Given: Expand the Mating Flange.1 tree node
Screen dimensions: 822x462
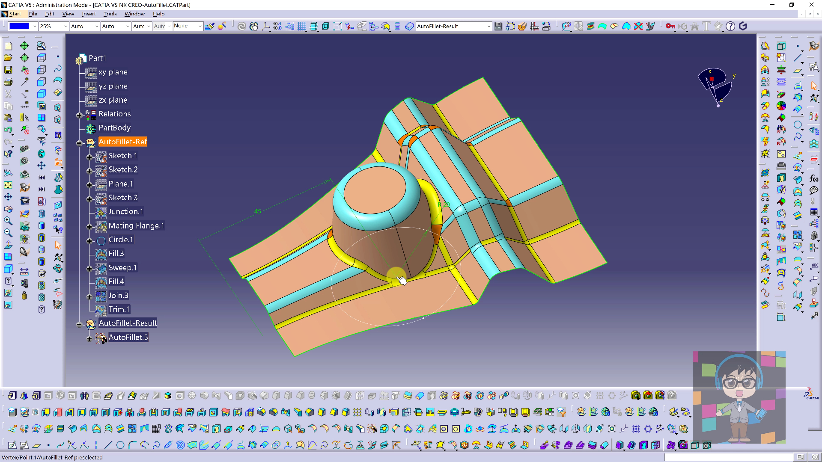Looking at the screenshot, I should [x=89, y=227].
